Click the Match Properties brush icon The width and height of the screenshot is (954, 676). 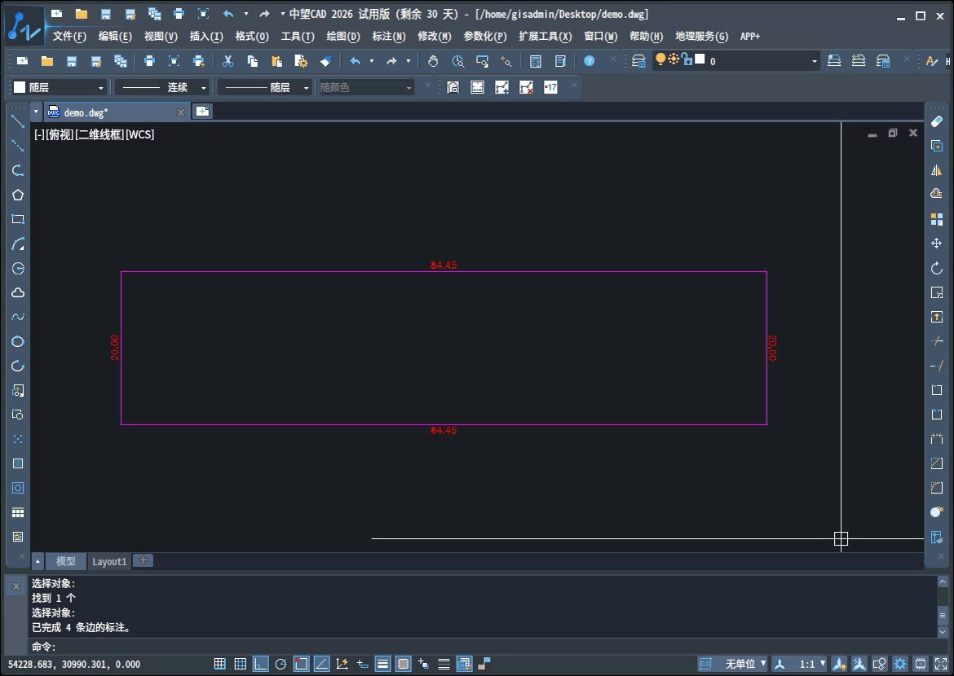point(325,61)
